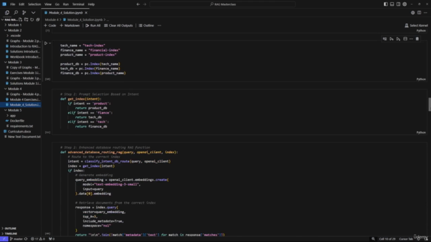Open the Explorer view icon

coord(7,13)
